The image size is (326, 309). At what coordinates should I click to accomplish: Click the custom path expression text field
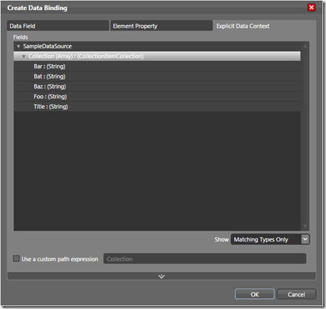click(205, 258)
